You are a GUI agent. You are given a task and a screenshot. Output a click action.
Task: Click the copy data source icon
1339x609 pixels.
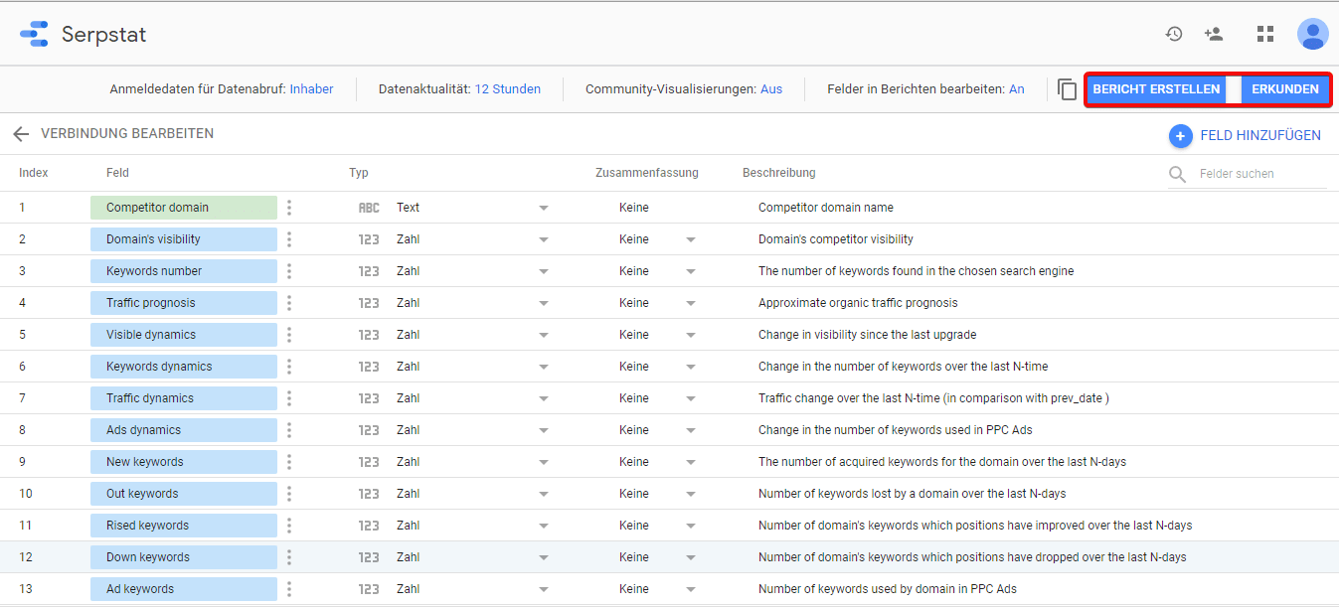point(1067,89)
